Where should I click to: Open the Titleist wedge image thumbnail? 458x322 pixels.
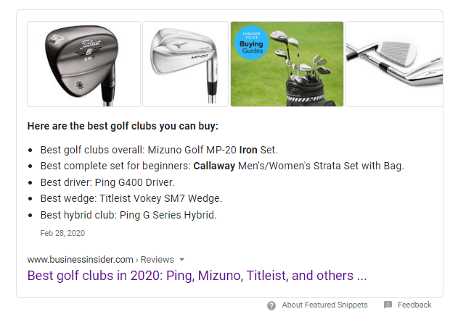[83, 64]
